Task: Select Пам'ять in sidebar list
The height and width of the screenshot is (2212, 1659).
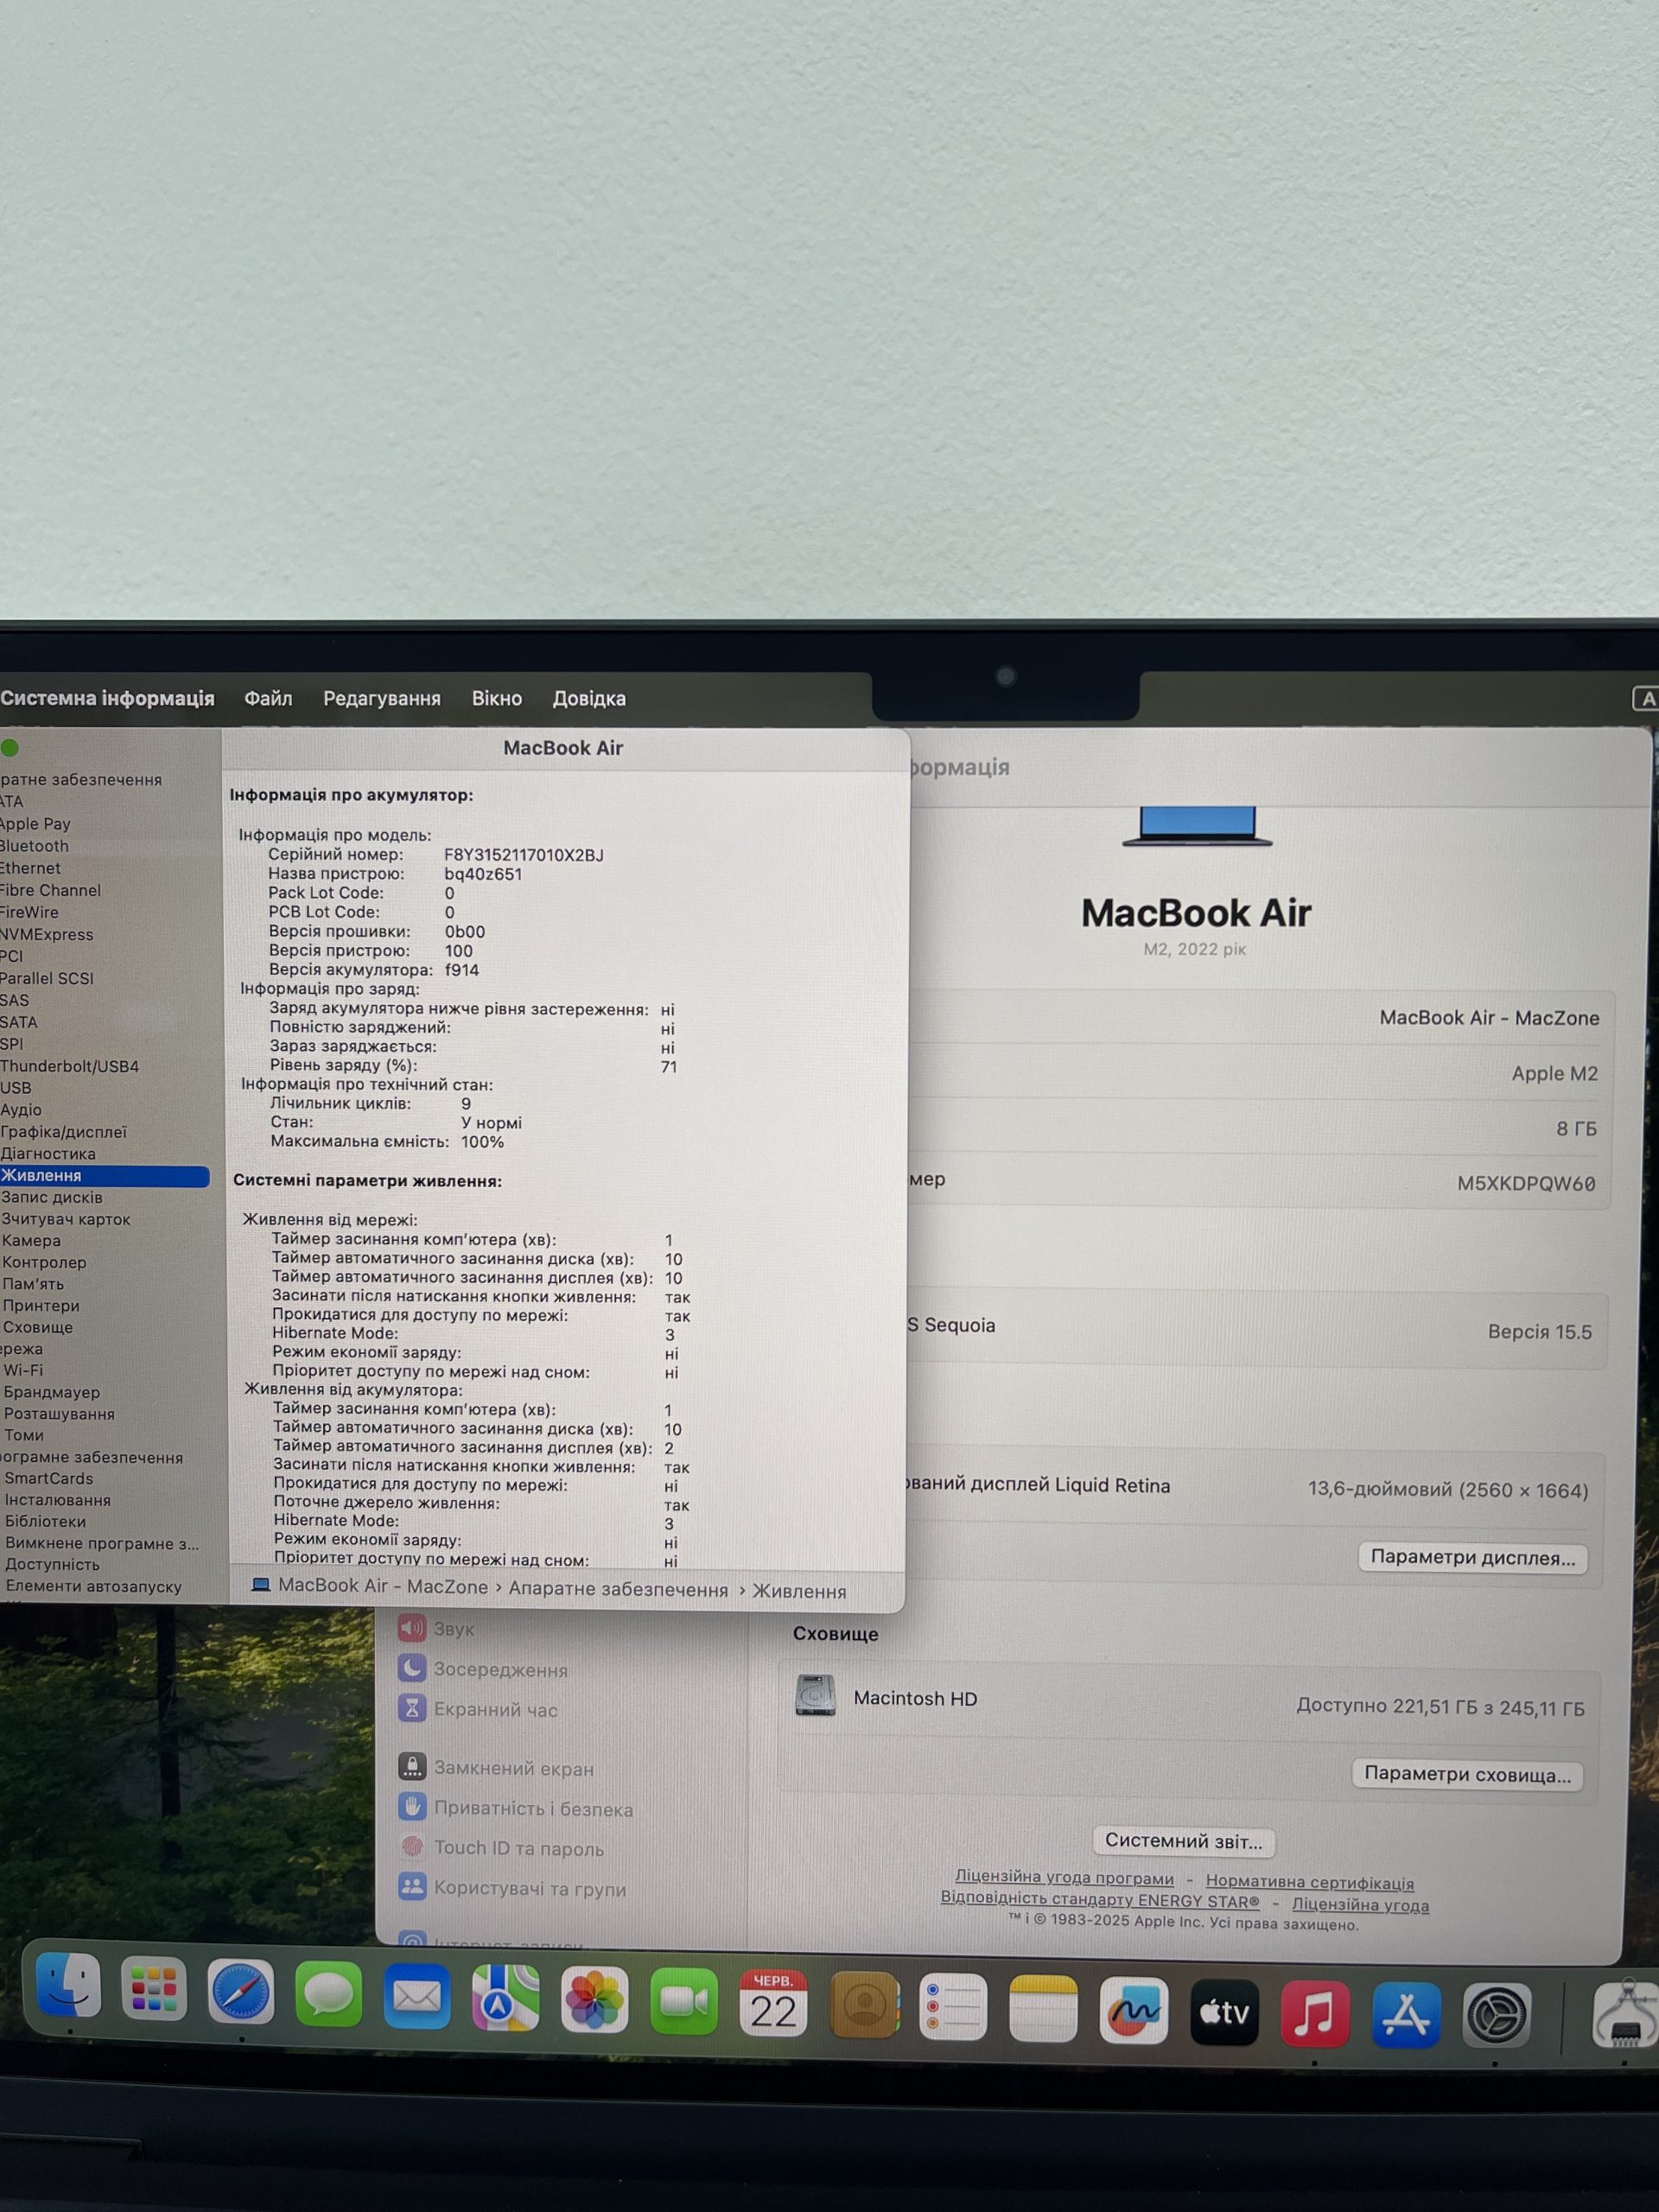Action: [33, 1284]
